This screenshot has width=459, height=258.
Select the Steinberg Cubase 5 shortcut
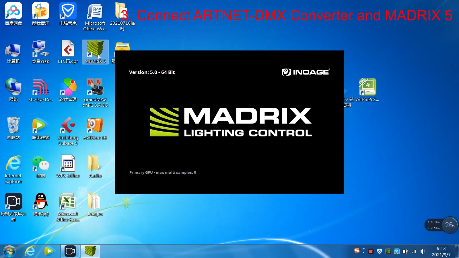(68, 131)
